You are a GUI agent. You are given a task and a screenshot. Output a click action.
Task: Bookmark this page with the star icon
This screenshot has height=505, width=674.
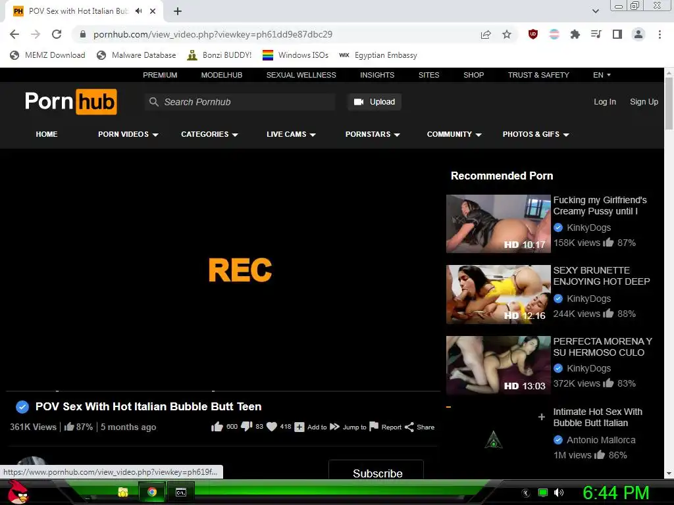[x=507, y=34]
